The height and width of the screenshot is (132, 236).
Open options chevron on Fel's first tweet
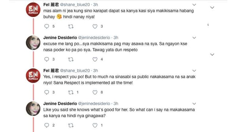tap(194, 5)
